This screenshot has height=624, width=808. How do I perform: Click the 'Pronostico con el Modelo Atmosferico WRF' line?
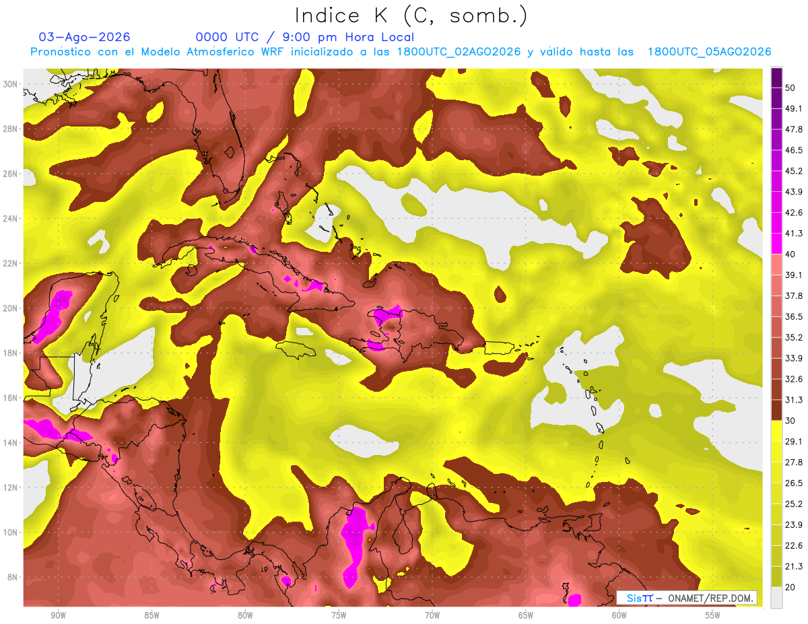pos(401,52)
